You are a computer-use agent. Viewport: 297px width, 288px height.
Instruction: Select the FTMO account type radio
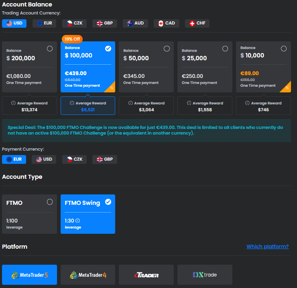pos(50,202)
